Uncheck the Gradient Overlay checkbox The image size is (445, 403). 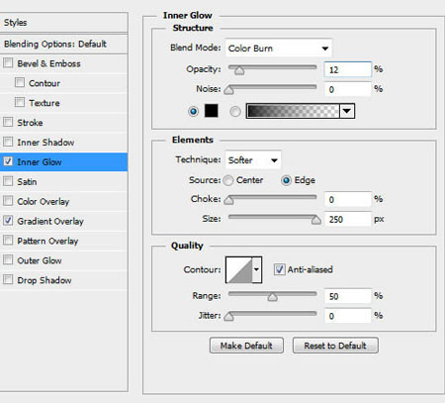[8, 221]
